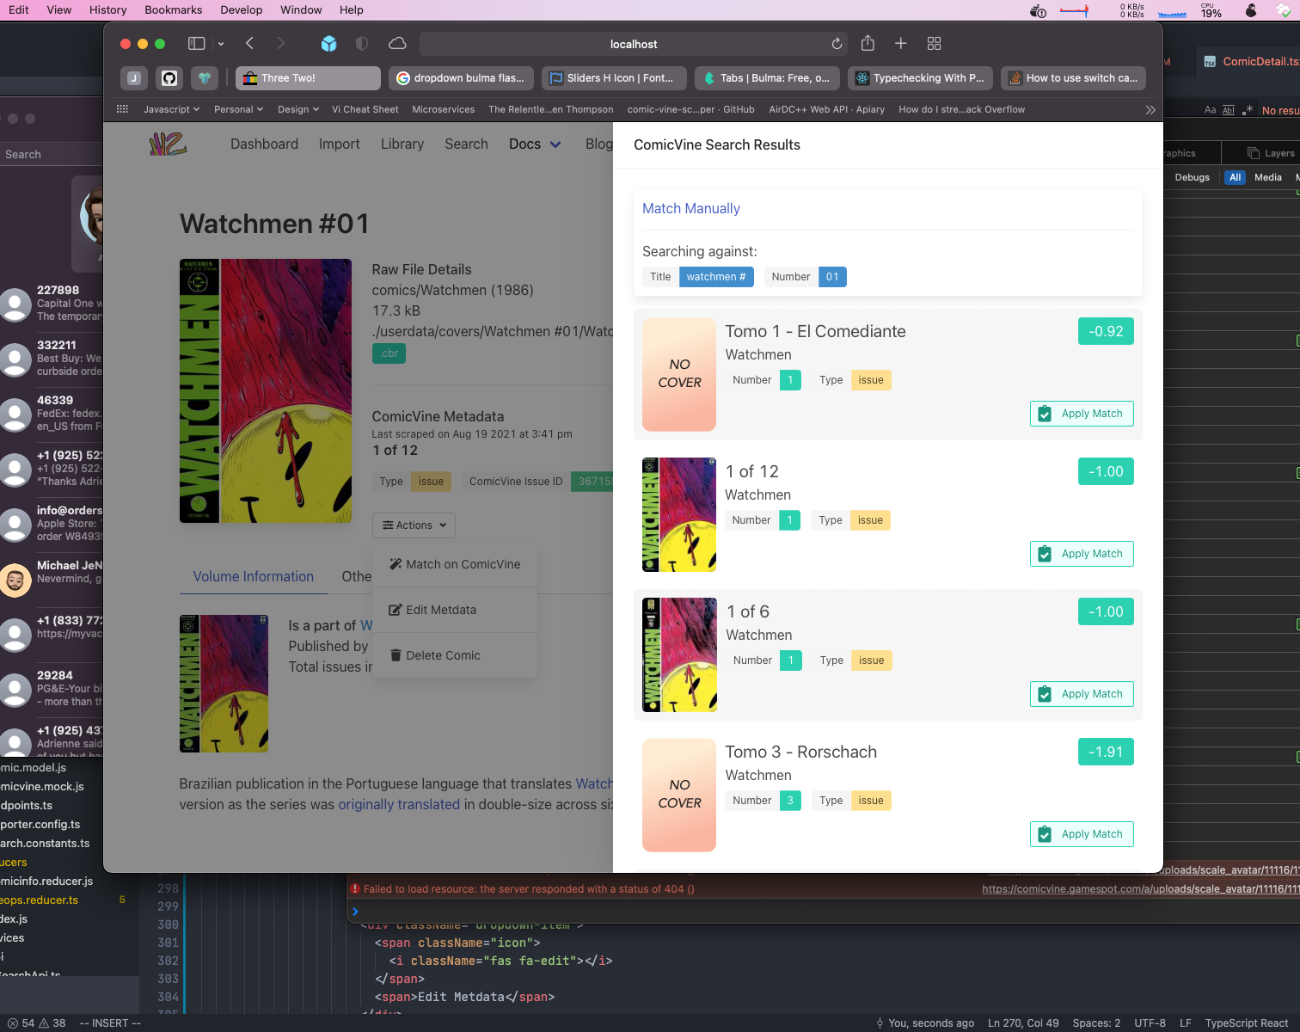
Task: Expand the Docs navigation dropdown
Action: tap(534, 144)
